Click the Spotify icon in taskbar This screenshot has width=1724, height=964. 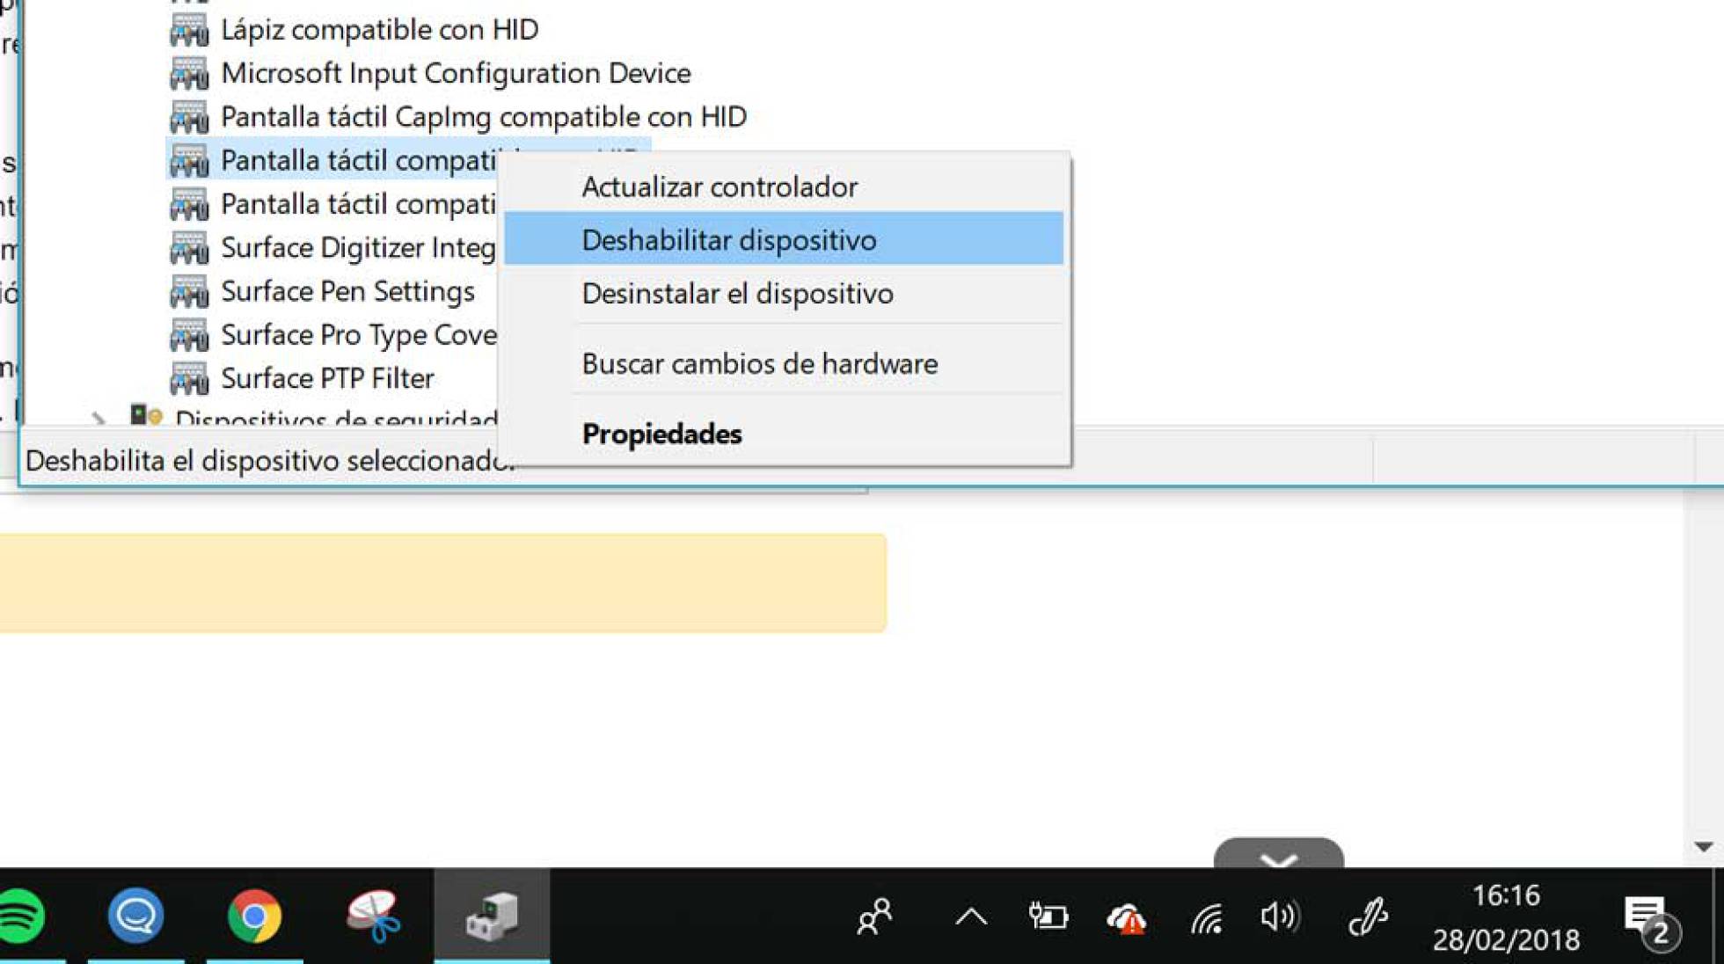pyautogui.click(x=19, y=917)
